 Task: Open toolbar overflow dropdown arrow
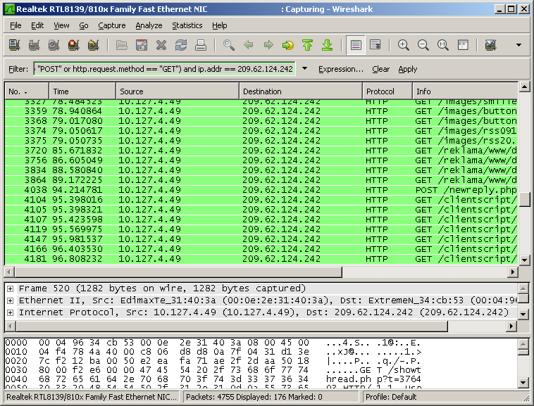(519, 45)
